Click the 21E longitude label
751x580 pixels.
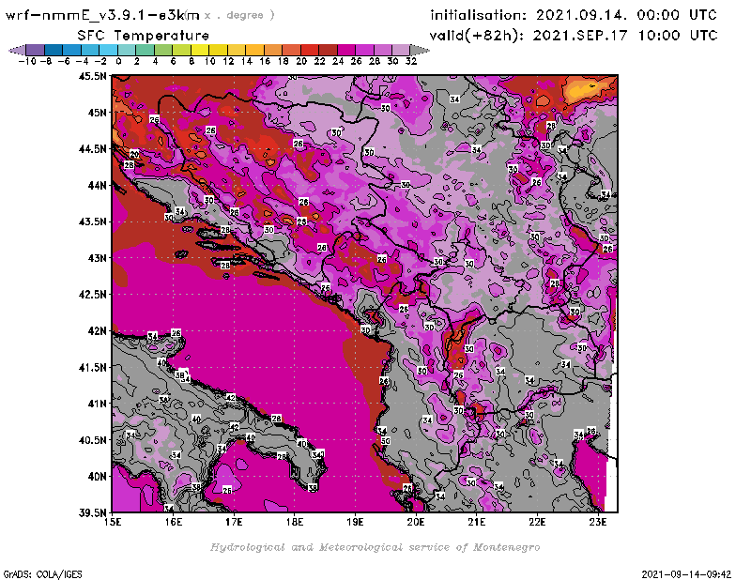[x=477, y=522]
